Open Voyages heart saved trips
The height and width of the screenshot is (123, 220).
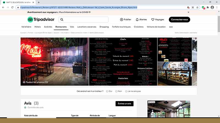158,19
